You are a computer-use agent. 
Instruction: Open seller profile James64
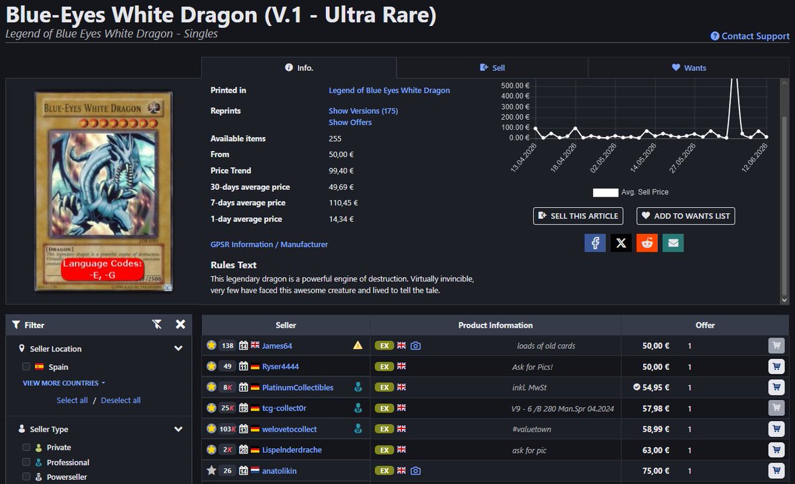[x=277, y=346]
